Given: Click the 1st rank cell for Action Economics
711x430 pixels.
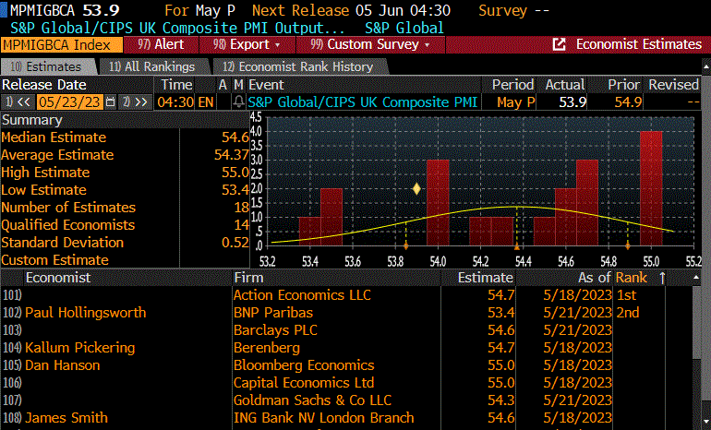Looking at the screenshot, I should pos(627,295).
